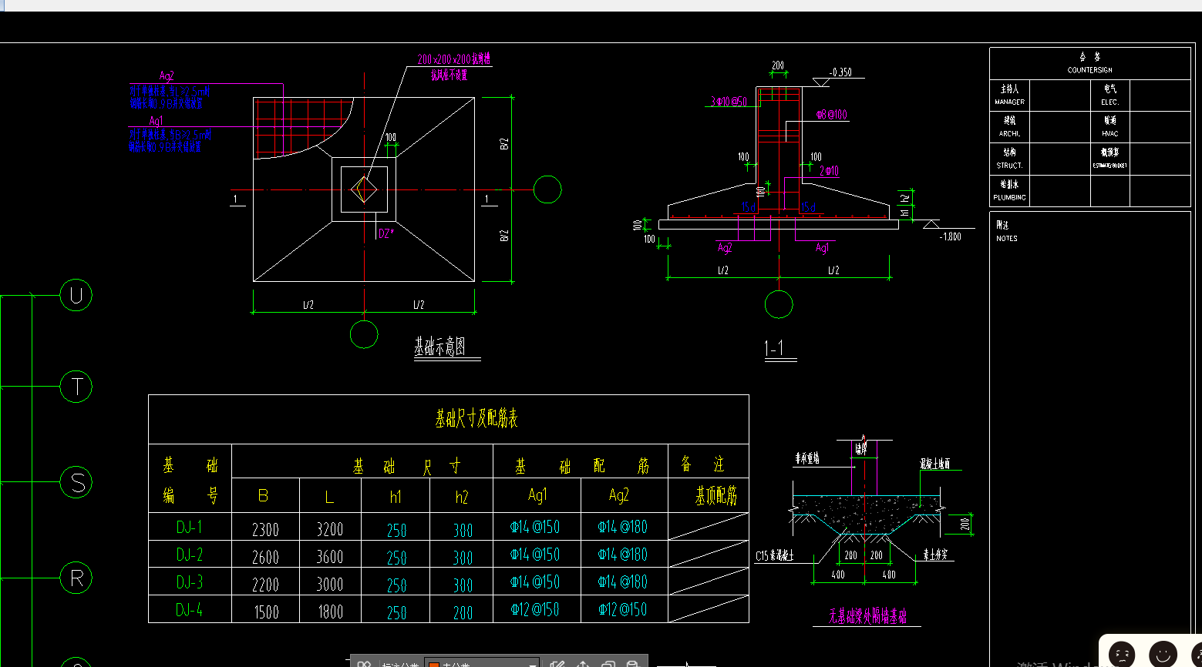Click the value 3600 in DJ-2 row
Image resolution: width=1202 pixels, height=667 pixels.
click(330, 557)
